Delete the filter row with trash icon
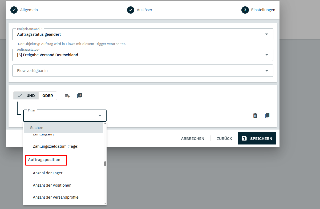The width and height of the screenshot is (320, 209). click(255, 115)
